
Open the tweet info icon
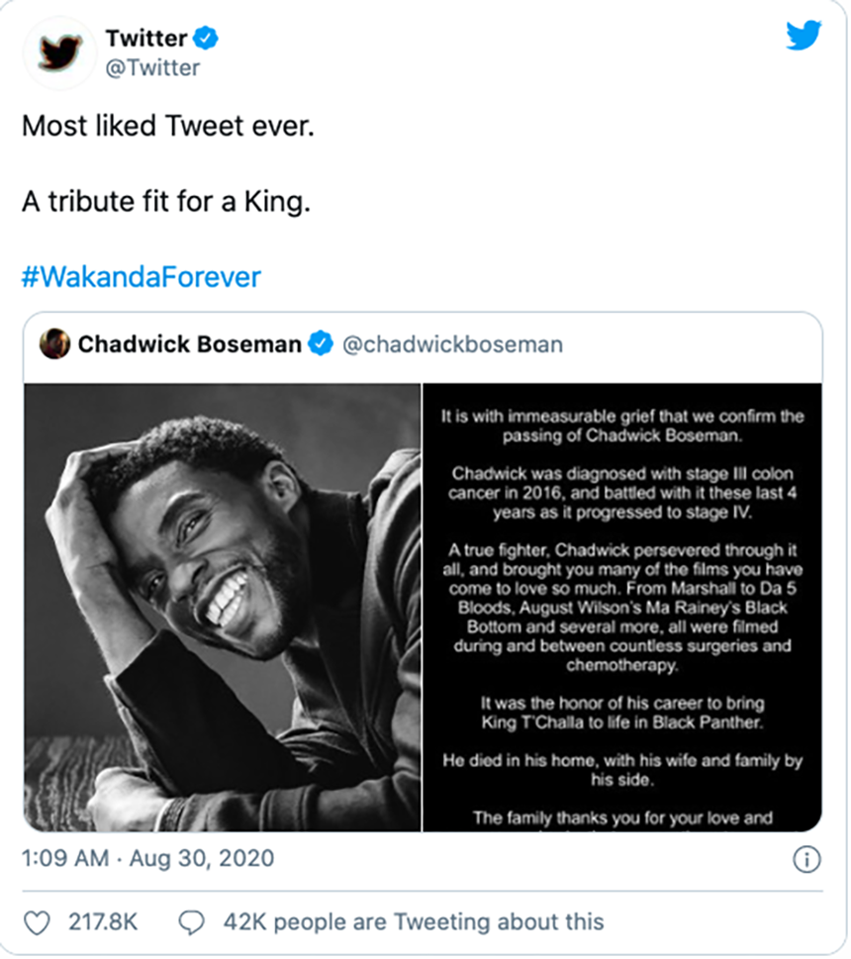[807, 859]
